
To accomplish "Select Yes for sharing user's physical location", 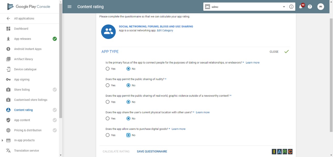I will pyautogui.click(x=108, y=119).
